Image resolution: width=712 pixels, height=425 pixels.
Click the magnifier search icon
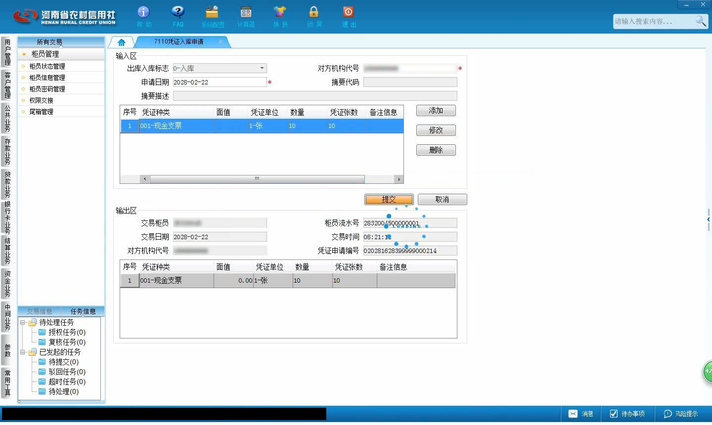point(701,21)
